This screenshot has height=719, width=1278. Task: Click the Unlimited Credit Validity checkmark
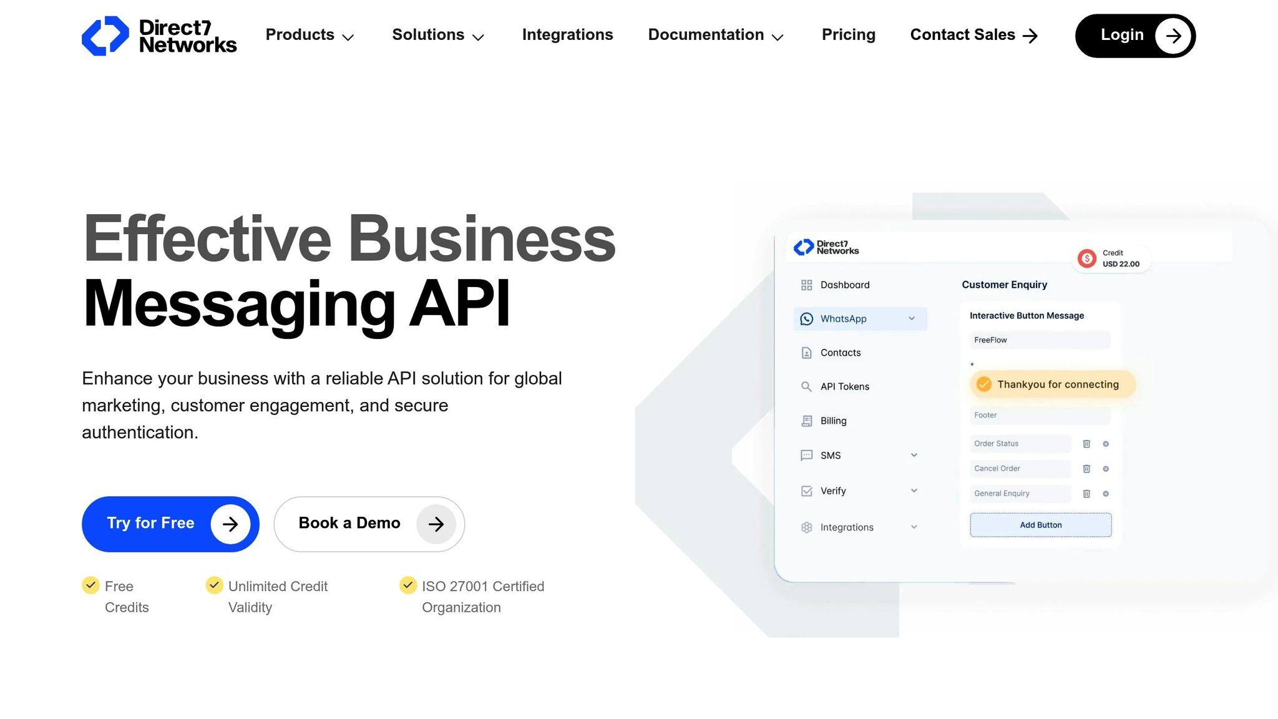[215, 585]
